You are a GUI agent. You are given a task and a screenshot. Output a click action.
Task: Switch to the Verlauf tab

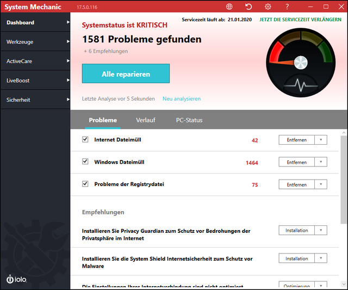(x=146, y=120)
